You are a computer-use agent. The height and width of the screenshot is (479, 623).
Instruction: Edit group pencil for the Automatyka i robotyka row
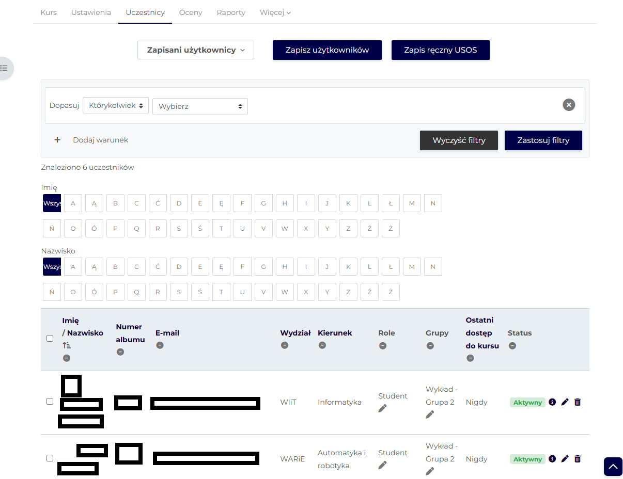click(x=430, y=471)
